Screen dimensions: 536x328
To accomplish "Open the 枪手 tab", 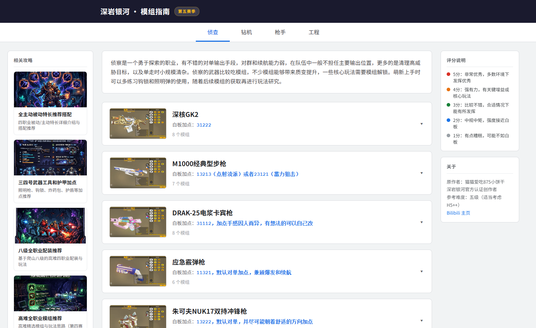I will [x=280, y=32].
